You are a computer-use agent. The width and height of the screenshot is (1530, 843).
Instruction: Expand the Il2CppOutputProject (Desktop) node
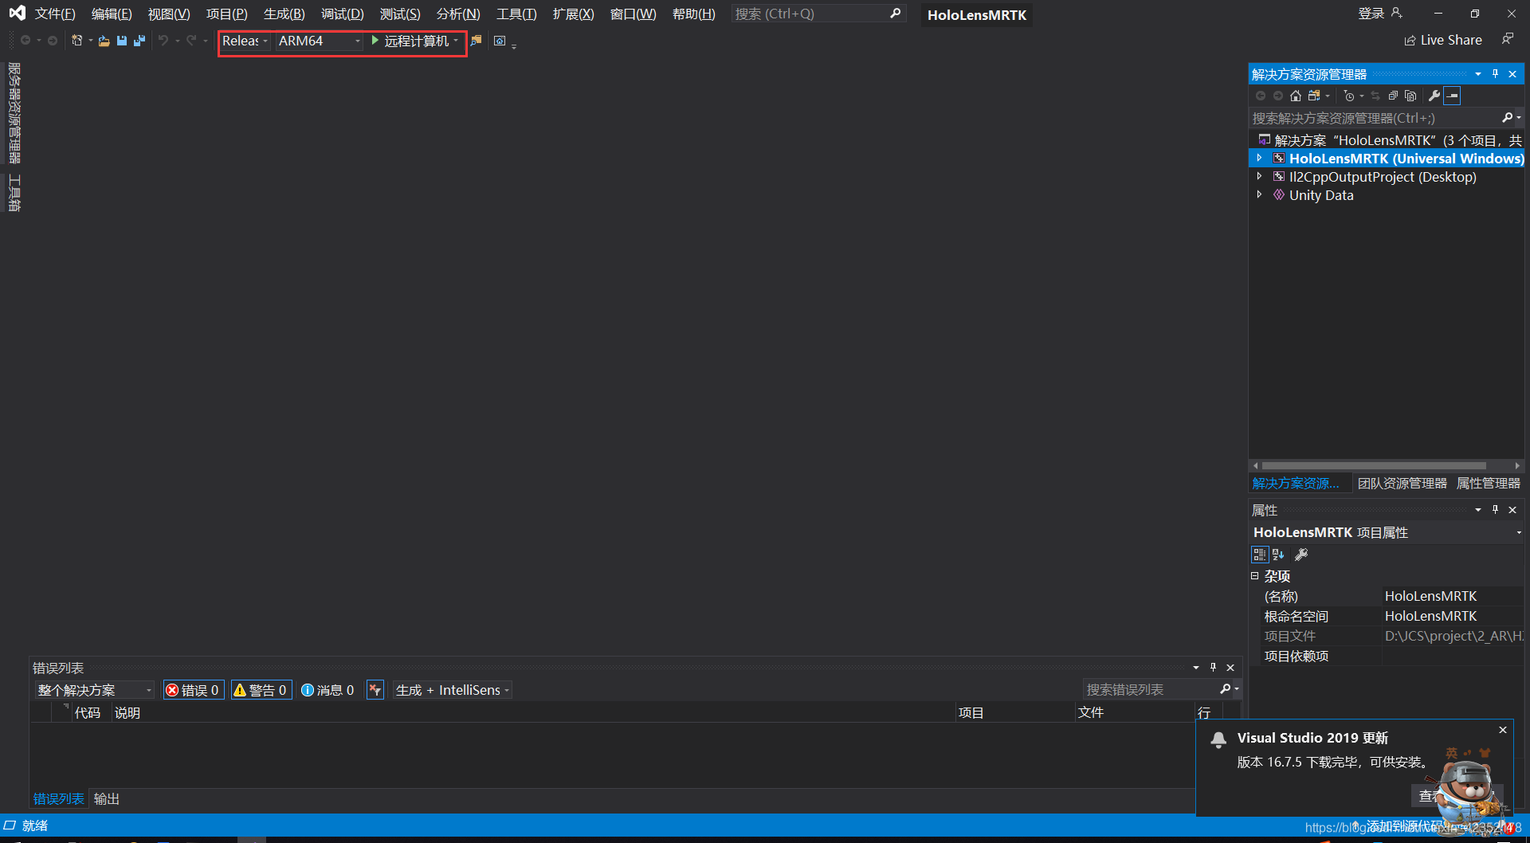[1259, 177]
